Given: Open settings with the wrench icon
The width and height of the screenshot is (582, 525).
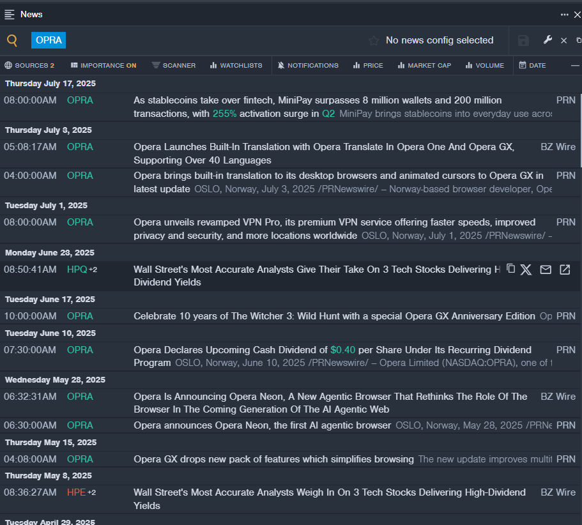Looking at the screenshot, I should (x=548, y=40).
